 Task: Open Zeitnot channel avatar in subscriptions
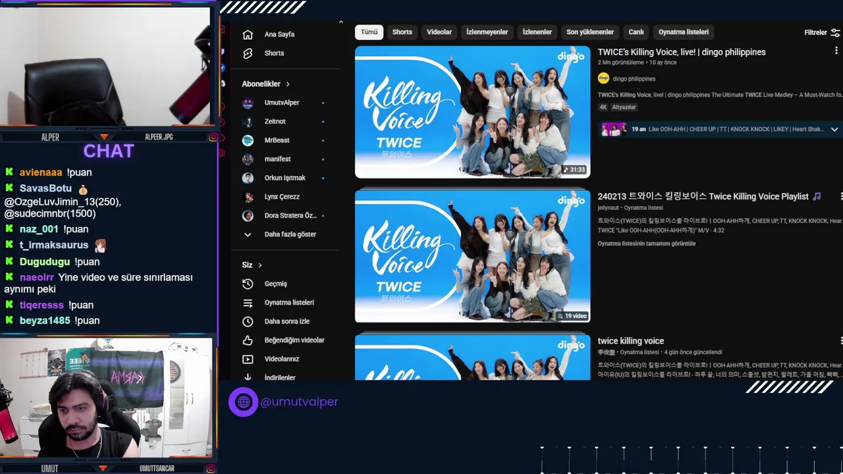tap(248, 122)
